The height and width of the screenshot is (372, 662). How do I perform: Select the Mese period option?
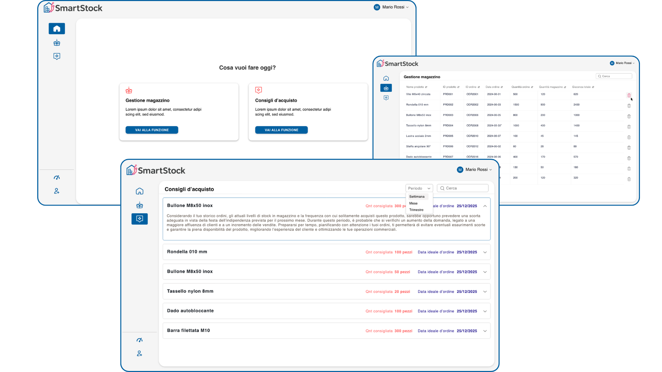click(x=413, y=203)
